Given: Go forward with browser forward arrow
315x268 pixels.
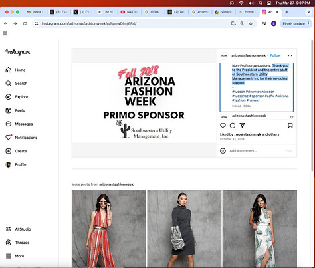Looking at the screenshot, I should (x=15, y=23).
